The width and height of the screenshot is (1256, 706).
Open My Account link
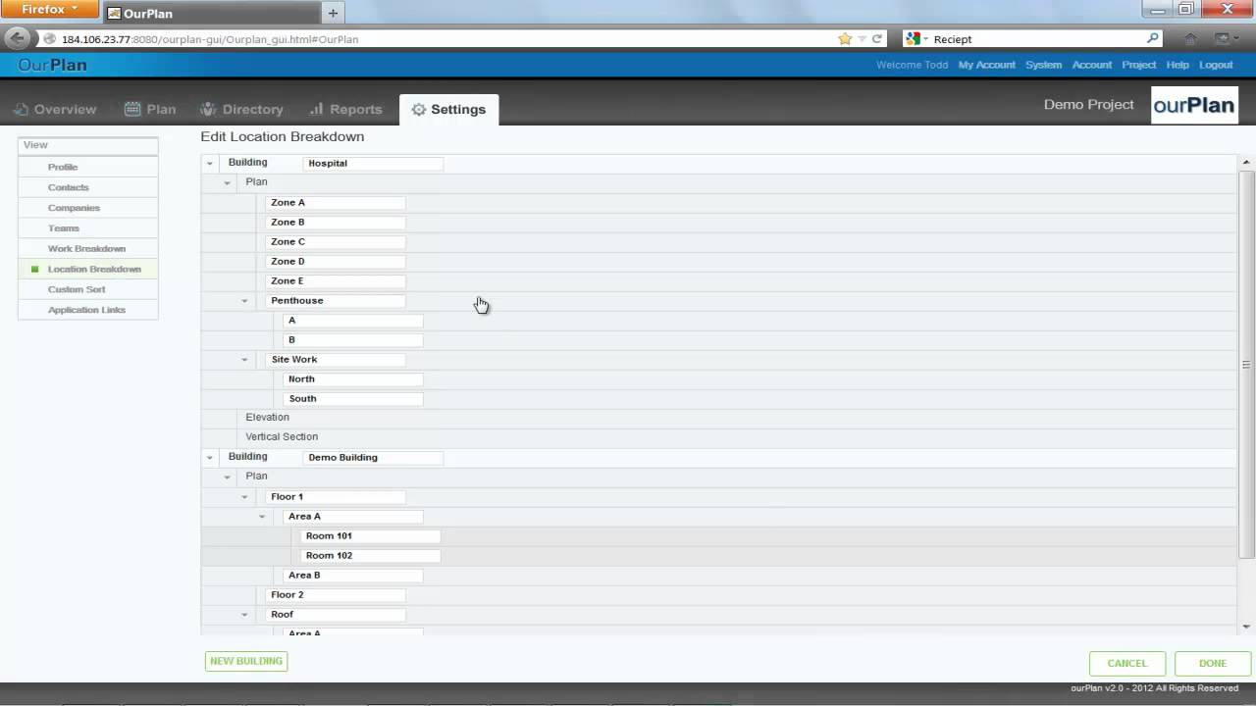[986, 65]
